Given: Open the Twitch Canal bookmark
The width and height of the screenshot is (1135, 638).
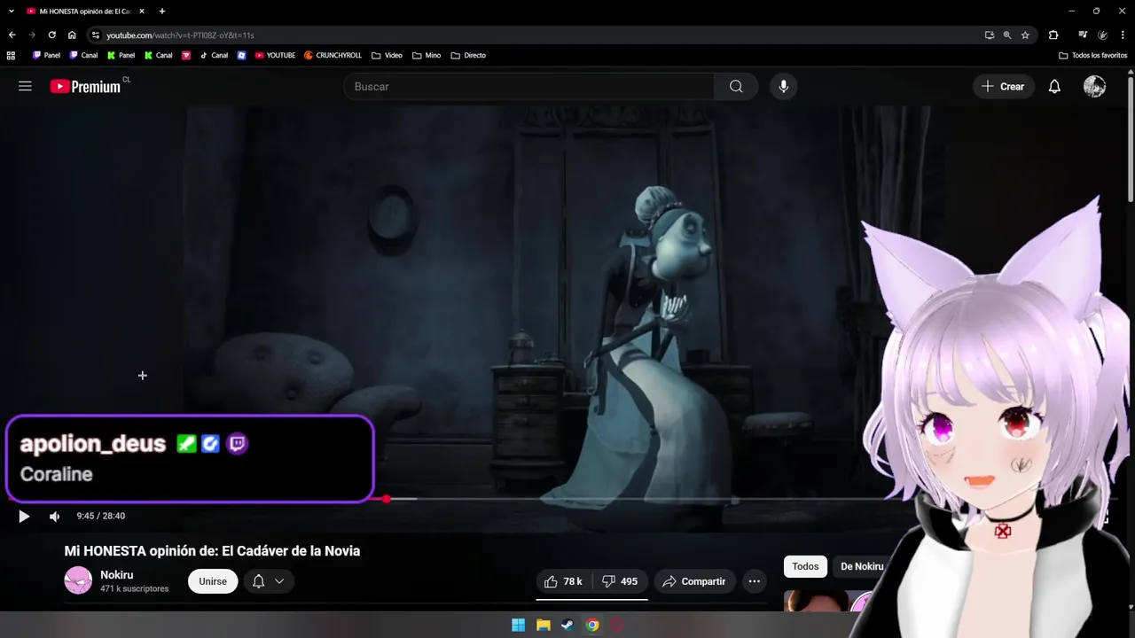Looking at the screenshot, I should click(x=83, y=55).
